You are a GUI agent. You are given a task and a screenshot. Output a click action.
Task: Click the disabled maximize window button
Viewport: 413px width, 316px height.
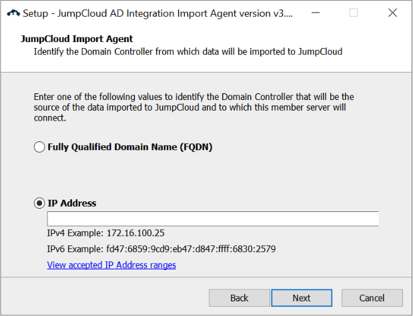click(354, 13)
